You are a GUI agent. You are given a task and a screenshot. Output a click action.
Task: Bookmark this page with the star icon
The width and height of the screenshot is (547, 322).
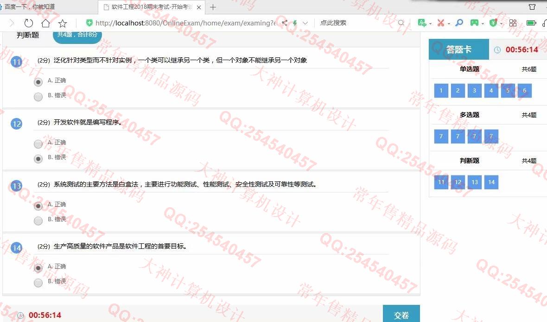[63, 23]
